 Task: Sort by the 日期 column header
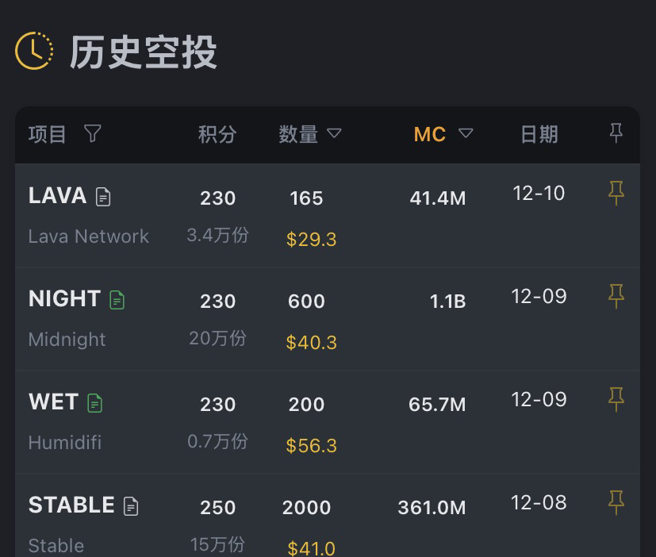point(539,134)
